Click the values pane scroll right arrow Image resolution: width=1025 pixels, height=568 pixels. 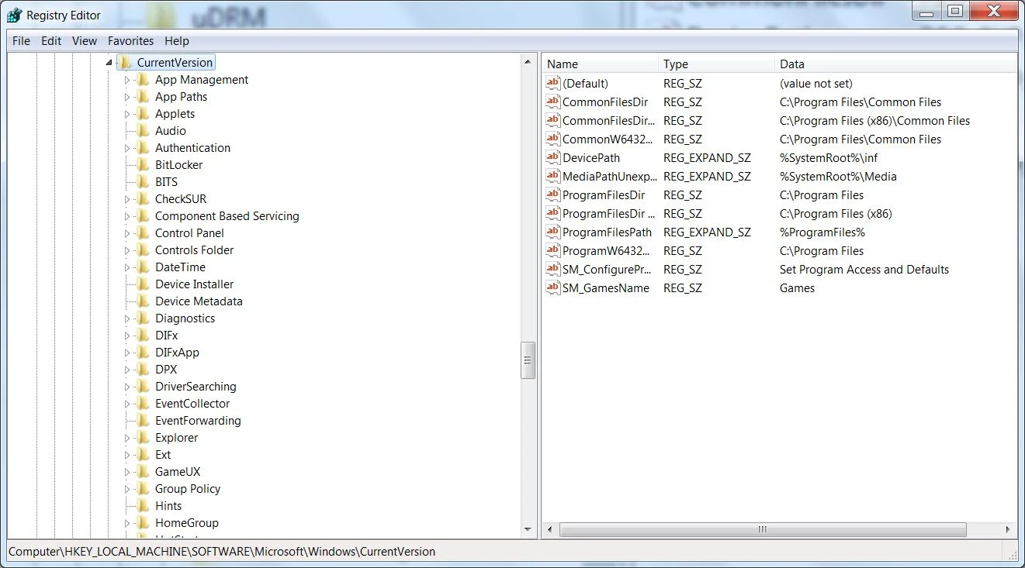tap(1008, 530)
